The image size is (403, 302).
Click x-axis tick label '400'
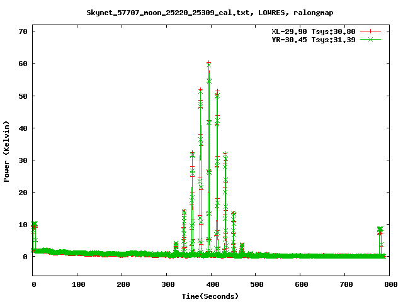click(213, 284)
